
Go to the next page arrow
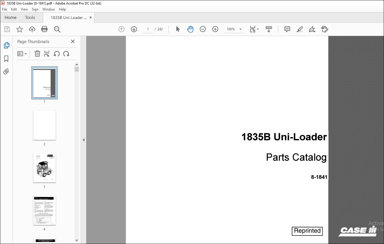click(134, 29)
